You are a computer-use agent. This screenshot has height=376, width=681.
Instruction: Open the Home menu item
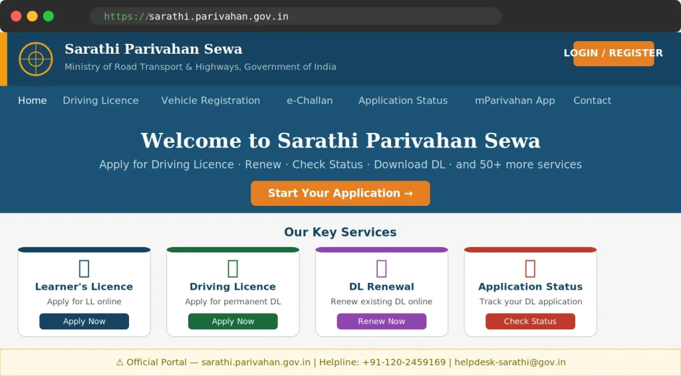[x=32, y=100]
